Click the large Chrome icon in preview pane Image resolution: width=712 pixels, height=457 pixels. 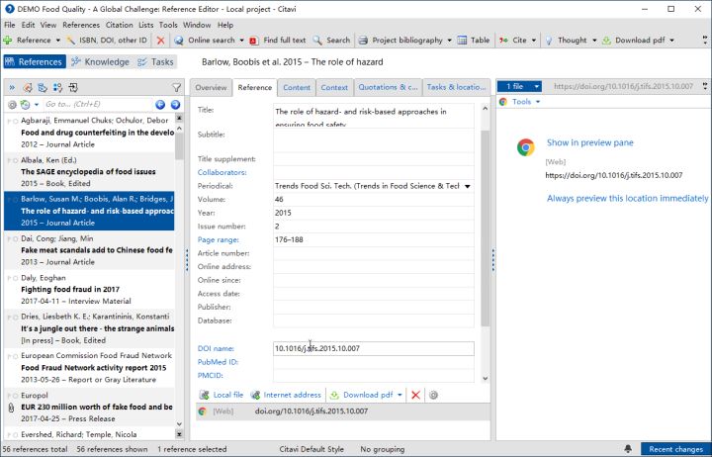(x=526, y=147)
